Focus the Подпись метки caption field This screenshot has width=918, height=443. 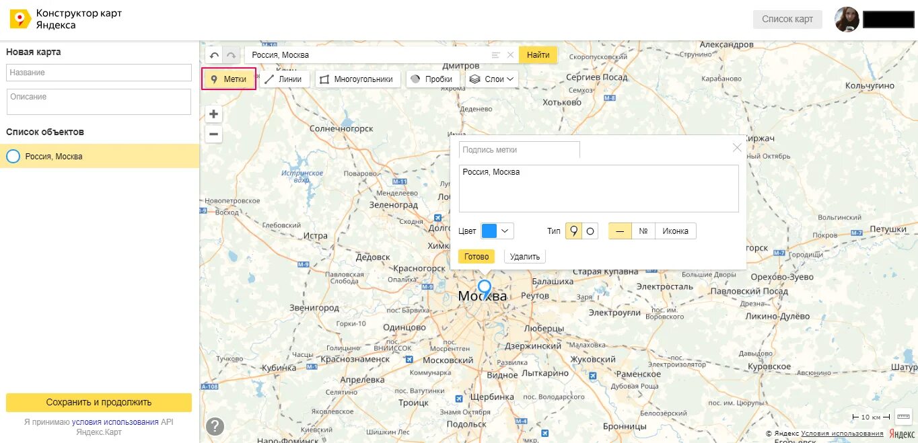tap(520, 150)
